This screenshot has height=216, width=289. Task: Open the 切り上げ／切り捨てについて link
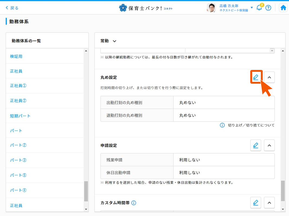click(x=251, y=125)
